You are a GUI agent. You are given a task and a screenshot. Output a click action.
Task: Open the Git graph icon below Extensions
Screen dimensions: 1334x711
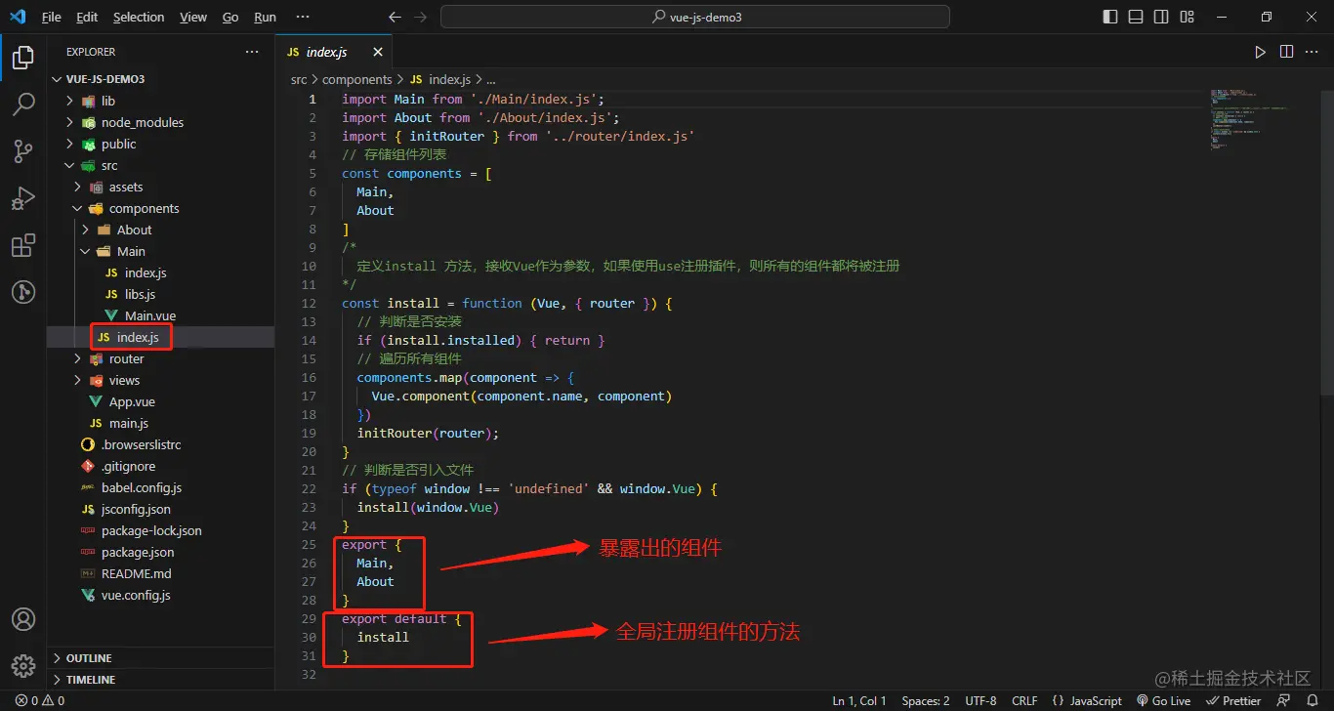point(23,291)
